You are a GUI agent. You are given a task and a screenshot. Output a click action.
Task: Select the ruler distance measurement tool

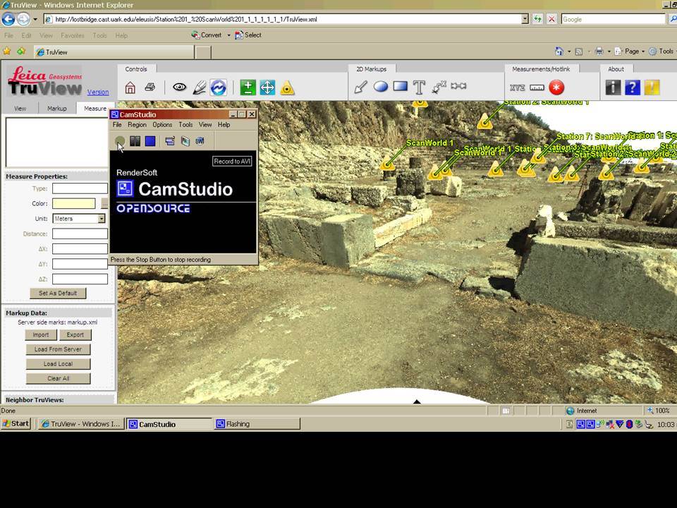537,87
